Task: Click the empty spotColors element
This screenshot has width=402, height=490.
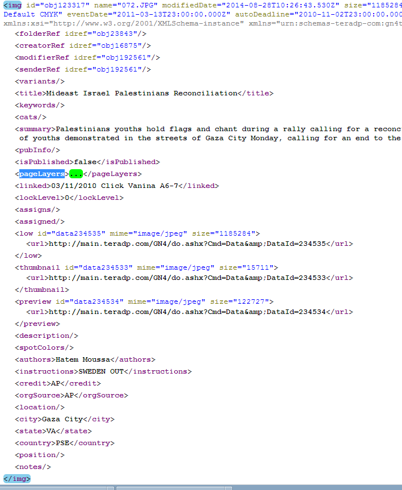Action: pos(44,347)
